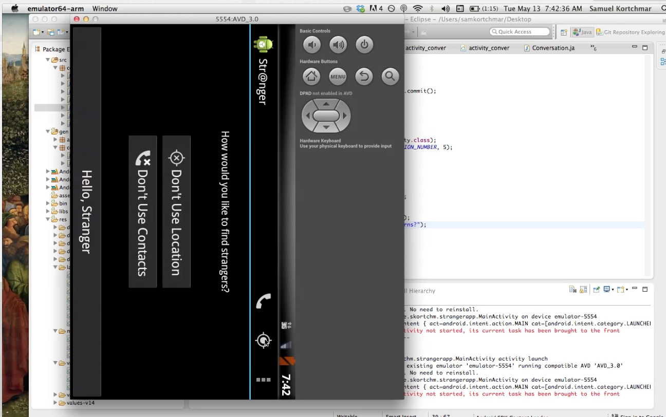Screen dimensions: 666x417
Task: Tap the Hello, Stranger button
Action: coord(87,212)
